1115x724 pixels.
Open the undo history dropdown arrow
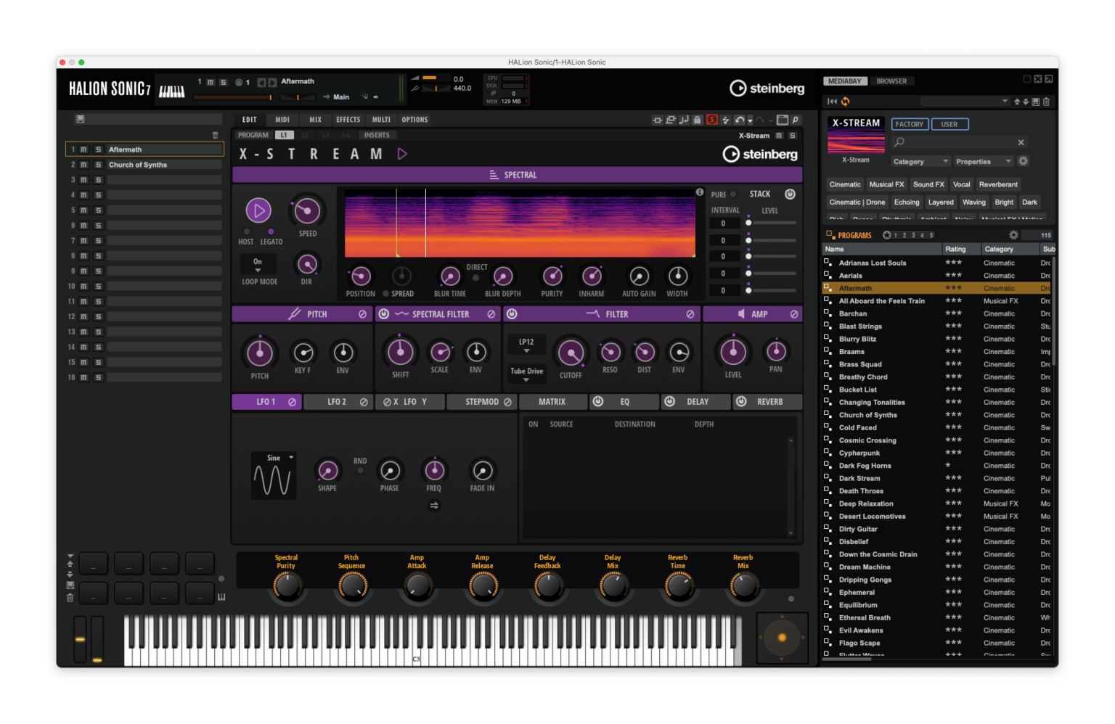pyautogui.click(x=750, y=120)
